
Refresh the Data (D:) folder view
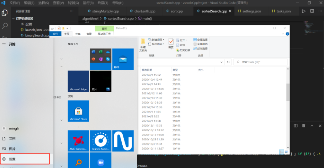pyautogui.click(x=228, y=62)
